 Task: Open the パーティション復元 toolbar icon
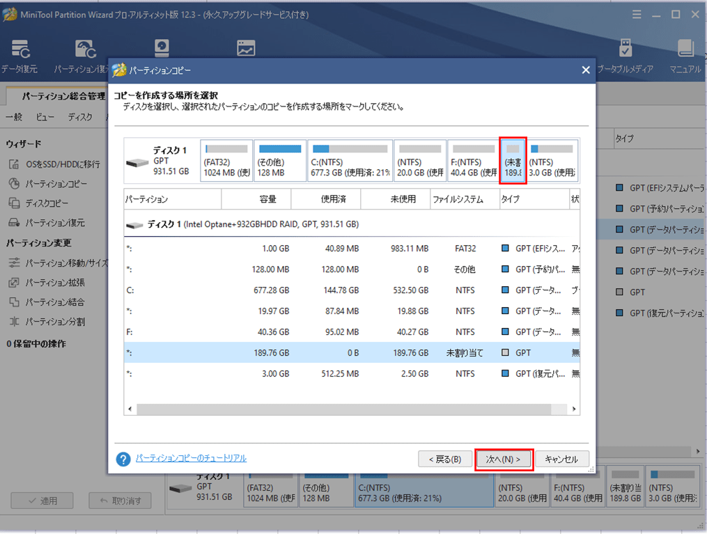click(86, 49)
